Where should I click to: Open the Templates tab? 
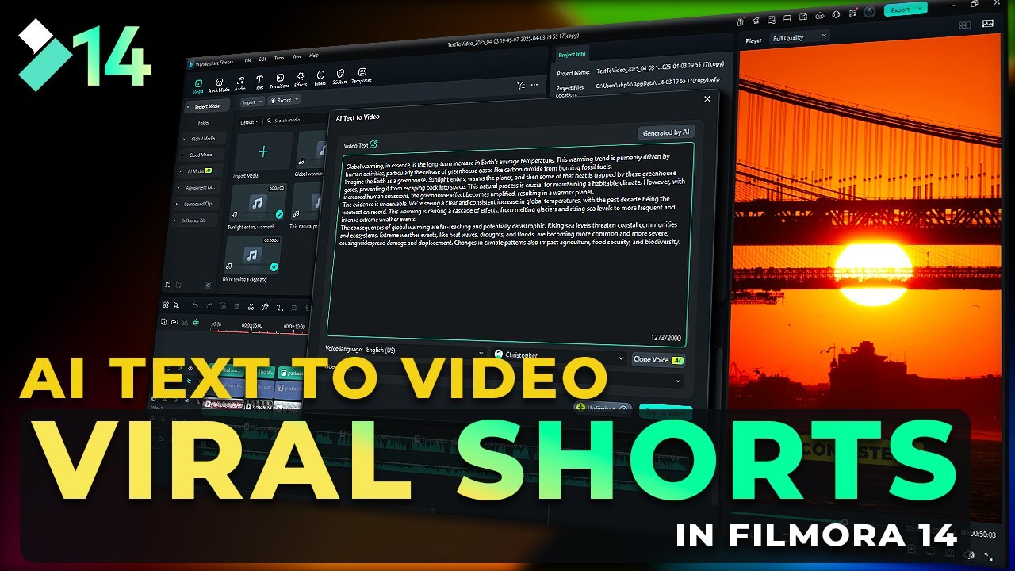[x=362, y=75]
